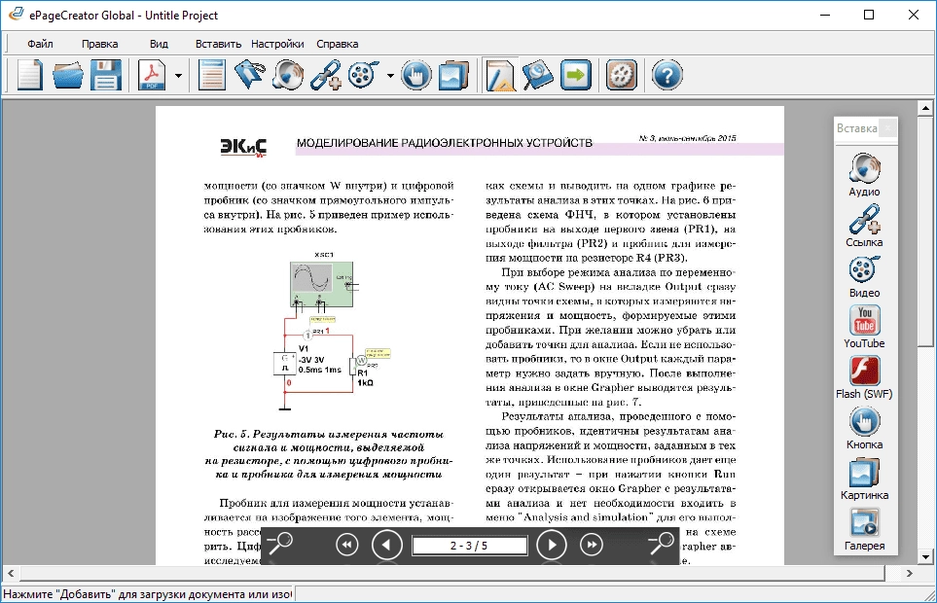Go to previous page with left arrow button
The width and height of the screenshot is (937, 603).
click(387, 545)
